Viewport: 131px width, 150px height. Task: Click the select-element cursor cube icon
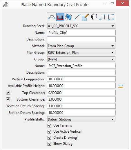(94, 17)
